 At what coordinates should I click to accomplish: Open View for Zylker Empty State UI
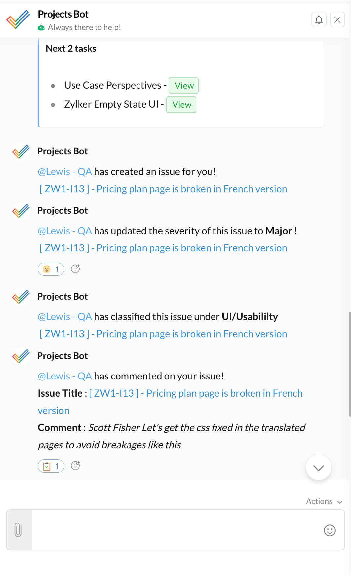(181, 105)
